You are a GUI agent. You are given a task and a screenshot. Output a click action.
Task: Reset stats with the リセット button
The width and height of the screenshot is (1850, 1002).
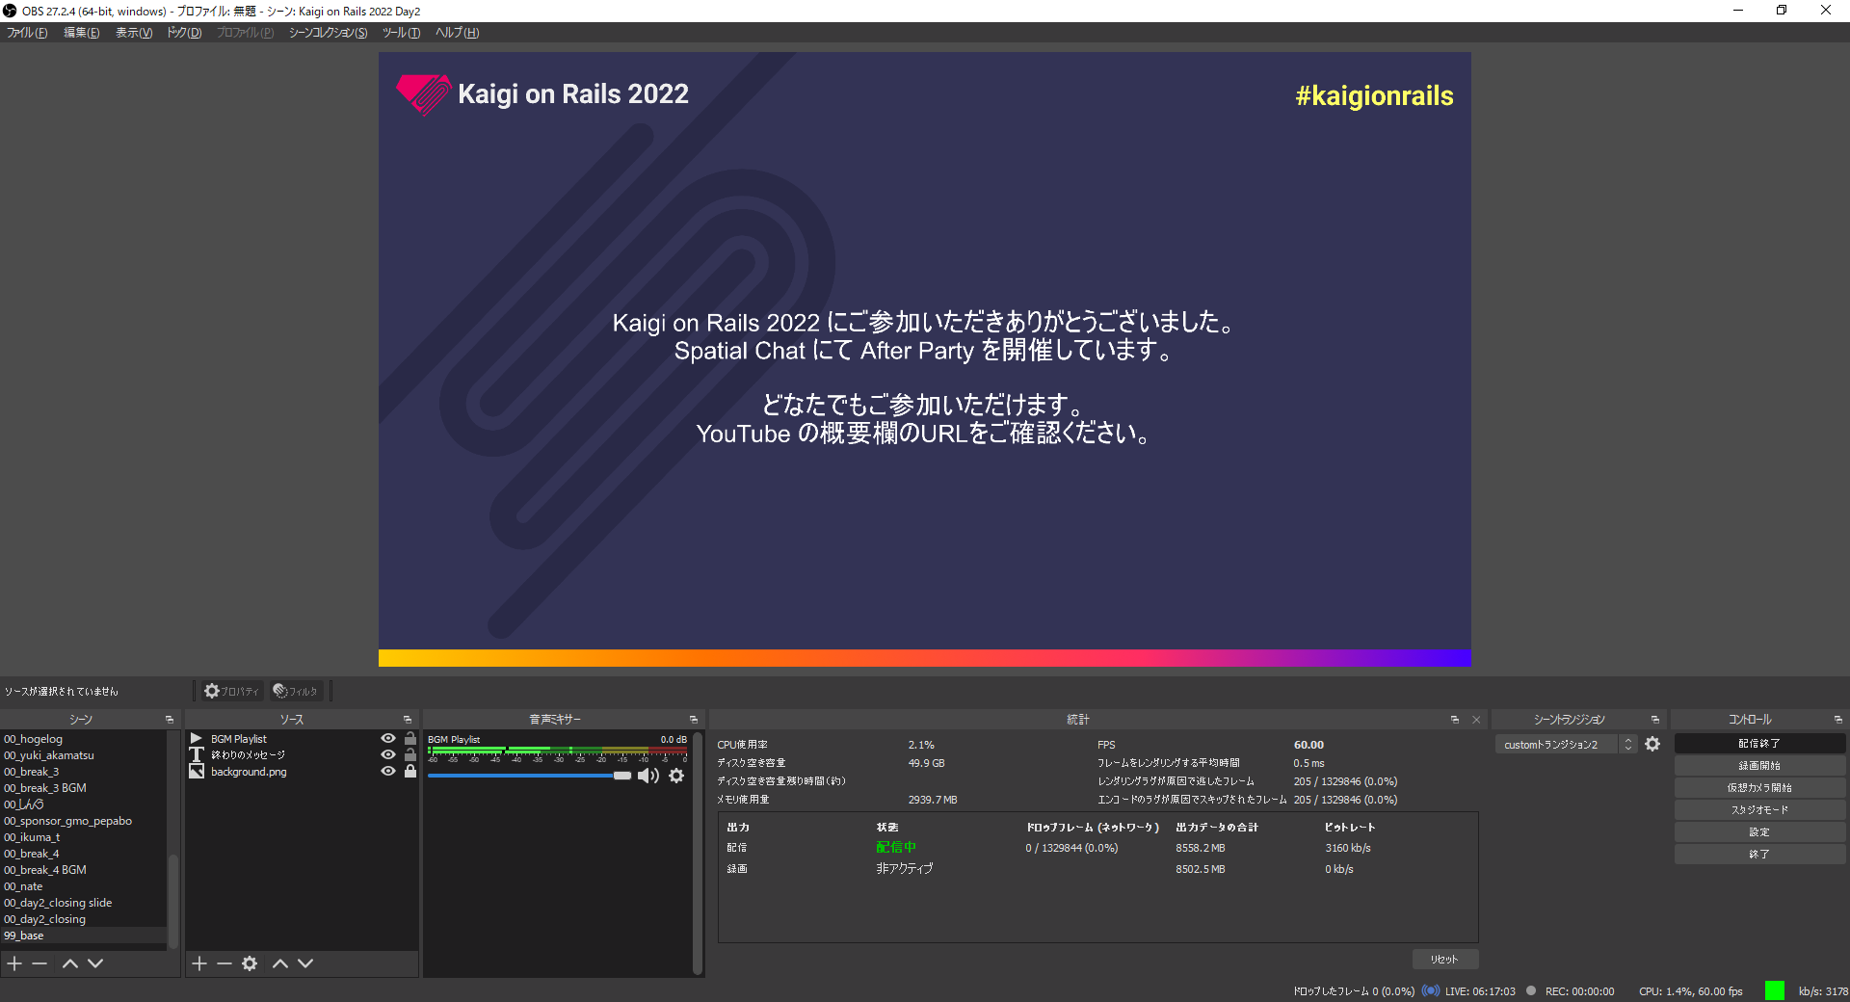1445,960
